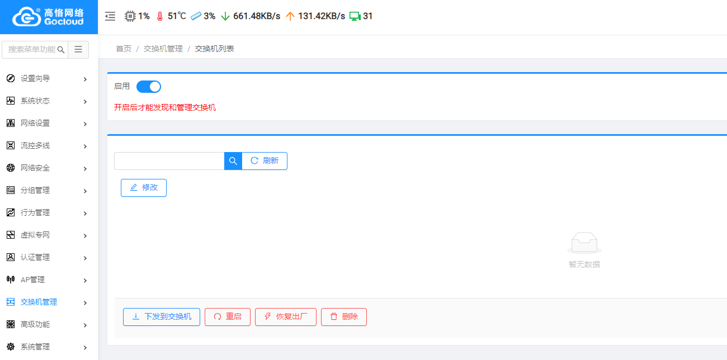Click the menu search magnifier icon
The height and width of the screenshot is (360, 727).
(x=61, y=49)
